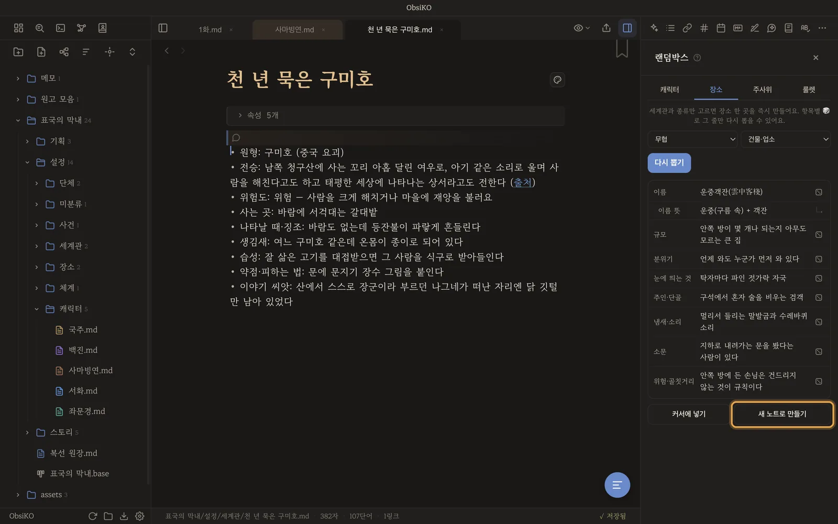Image resolution: width=838 pixels, height=524 pixels.
Task: Open the 무협 world dropdown
Action: (x=693, y=139)
